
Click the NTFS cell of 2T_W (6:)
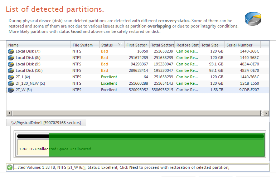click(x=77, y=90)
